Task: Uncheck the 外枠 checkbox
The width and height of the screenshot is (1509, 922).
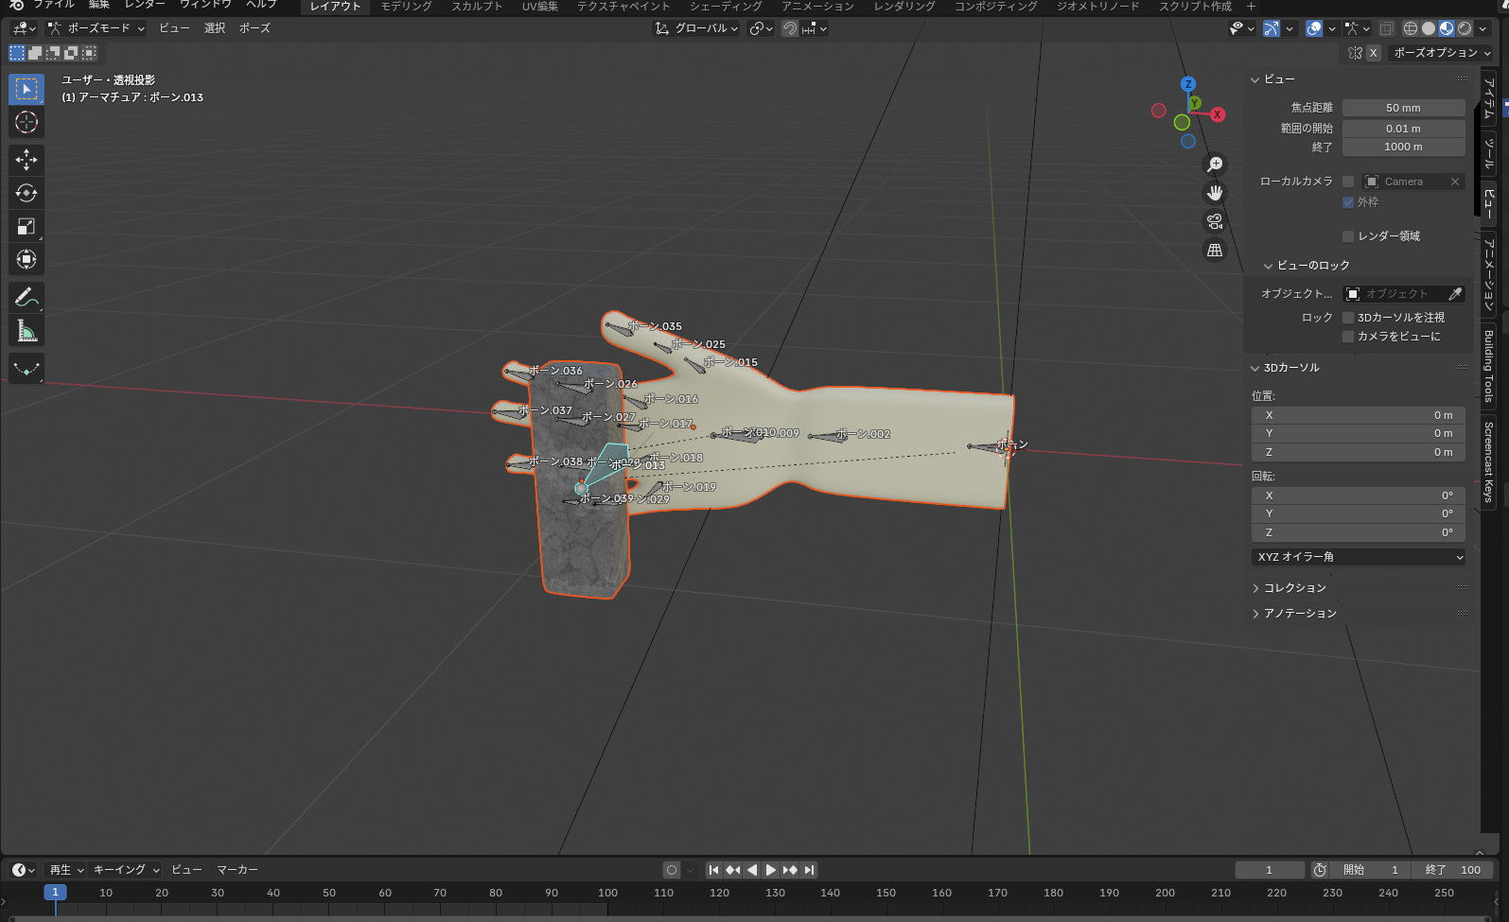Action: 1348,202
